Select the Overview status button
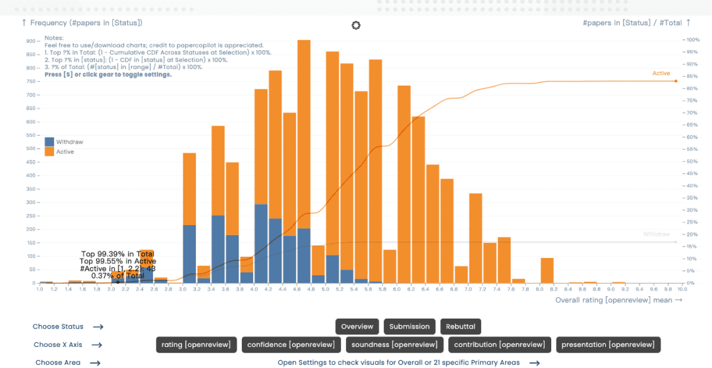The height and width of the screenshot is (368, 712). pos(357,327)
